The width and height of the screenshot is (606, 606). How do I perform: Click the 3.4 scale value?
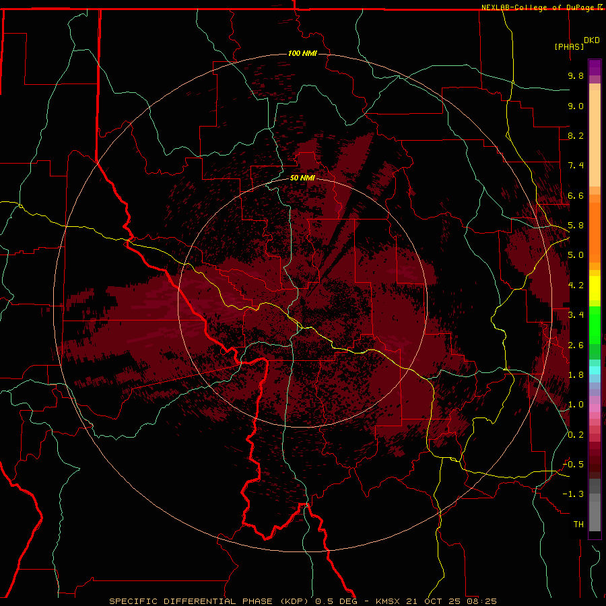pyautogui.click(x=576, y=315)
